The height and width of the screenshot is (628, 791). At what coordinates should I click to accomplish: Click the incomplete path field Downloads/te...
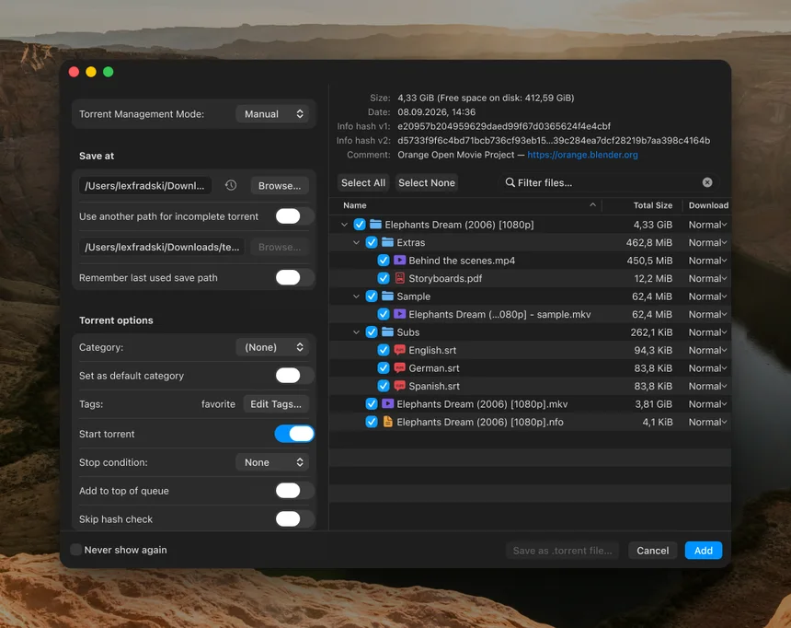pyautogui.click(x=162, y=247)
